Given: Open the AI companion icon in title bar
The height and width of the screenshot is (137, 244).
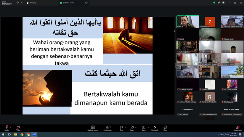Looking at the screenshot, I should 219,3.
